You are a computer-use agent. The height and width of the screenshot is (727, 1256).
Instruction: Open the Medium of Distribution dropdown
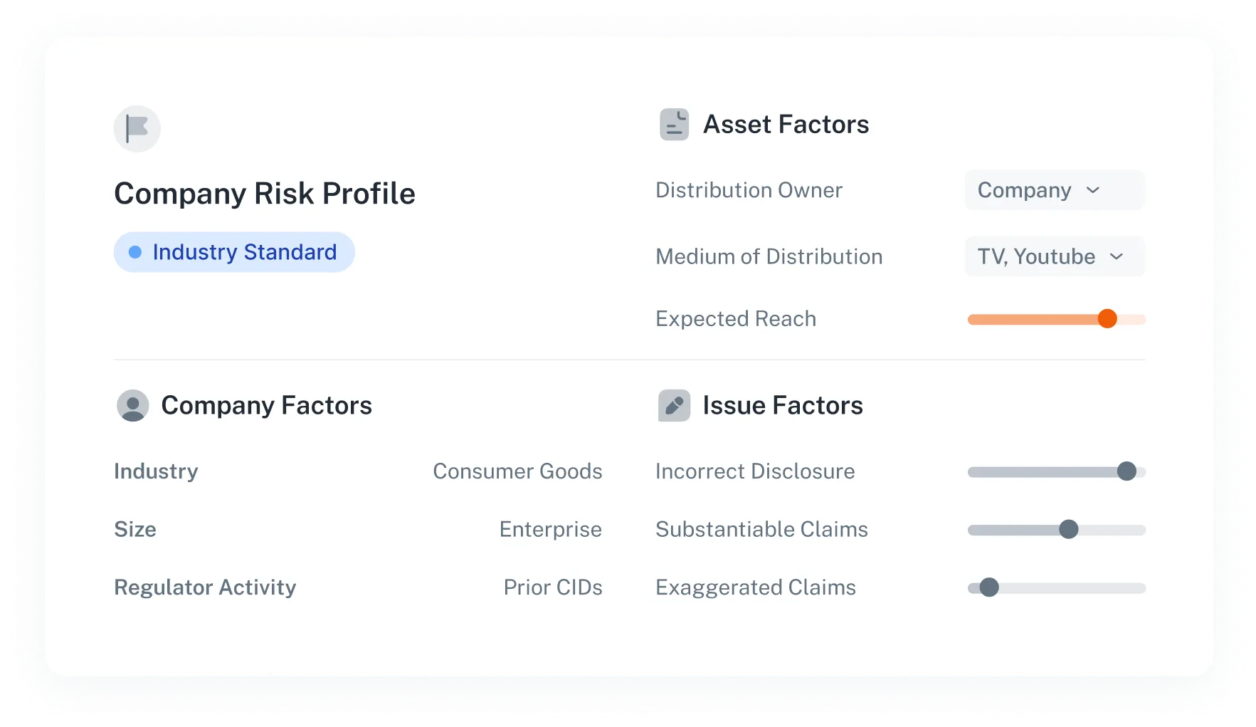click(x=1053, y=256)
